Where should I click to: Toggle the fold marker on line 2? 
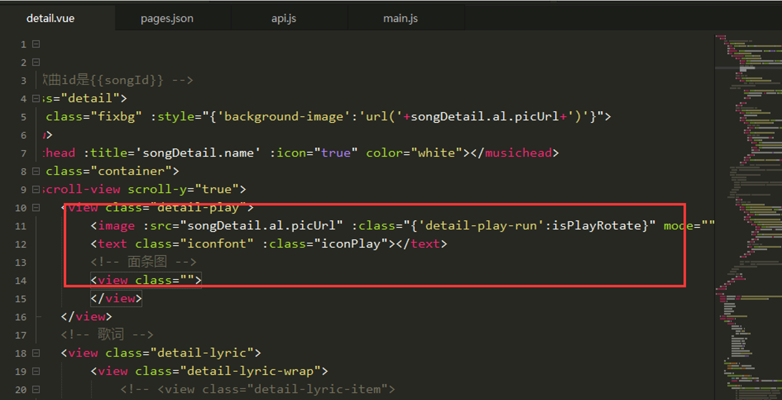[36, 62]
